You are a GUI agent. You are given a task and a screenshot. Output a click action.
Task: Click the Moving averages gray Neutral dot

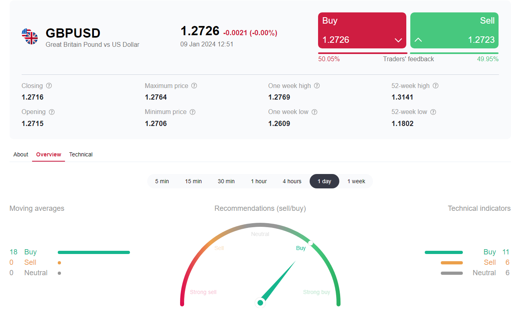(x=59, y=273)
